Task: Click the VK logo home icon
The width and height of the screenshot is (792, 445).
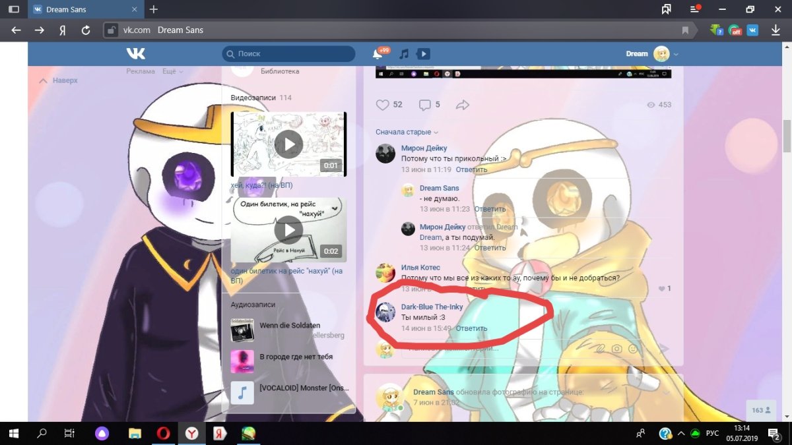Action: pyautogui.click(x=136, y=53)
